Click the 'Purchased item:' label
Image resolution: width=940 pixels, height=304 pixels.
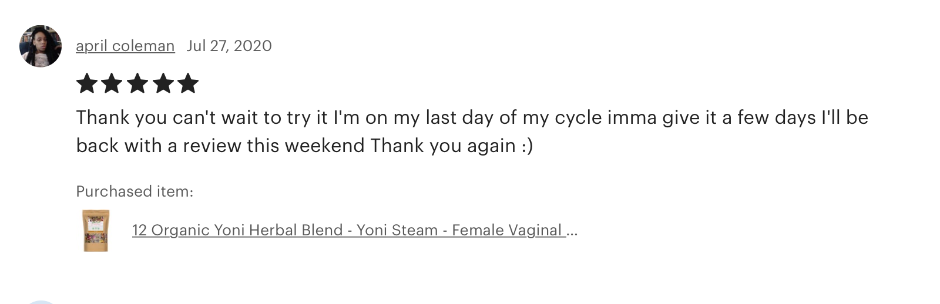135,191
